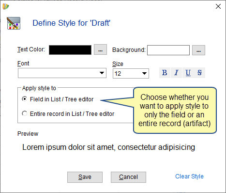Open Background color picker via ellipsis button
Screen dimensions: 226x193
(198, 50)
